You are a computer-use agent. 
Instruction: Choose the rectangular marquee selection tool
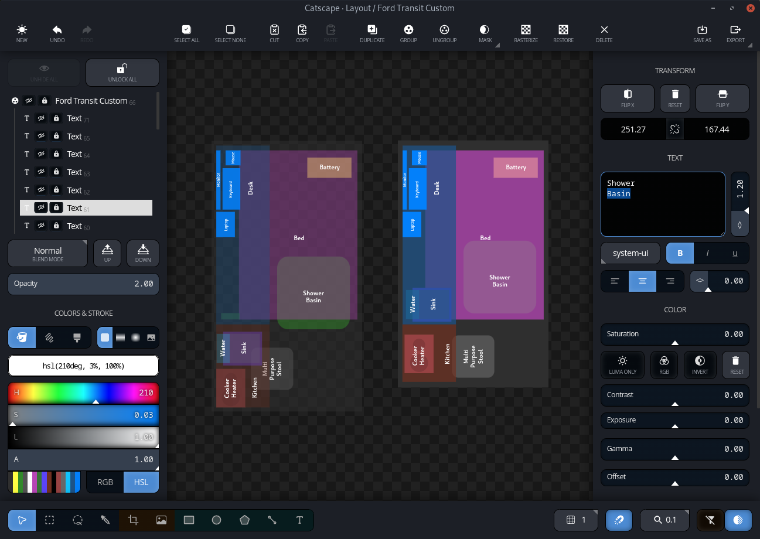[50, 520]
